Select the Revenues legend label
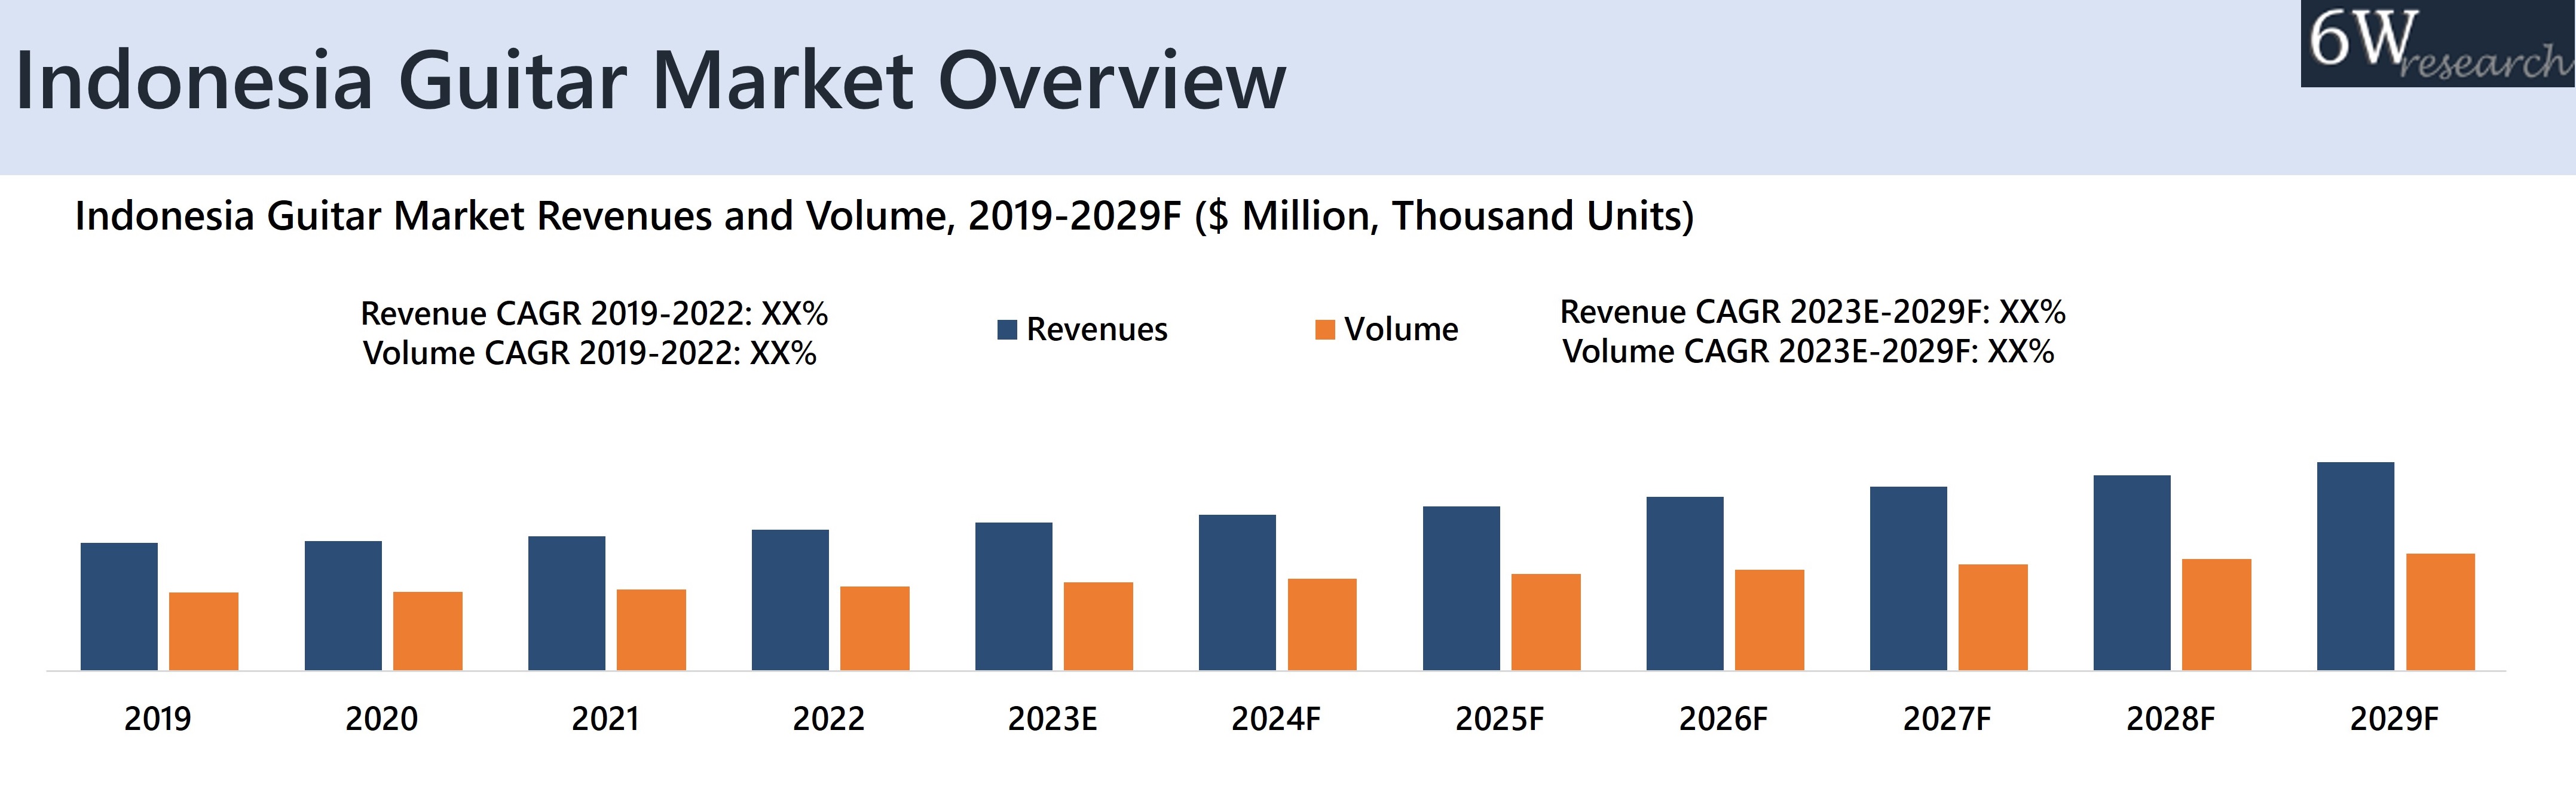This screenshot has width=2576, height=785. pyautogui.click(x=1097, y=329)
